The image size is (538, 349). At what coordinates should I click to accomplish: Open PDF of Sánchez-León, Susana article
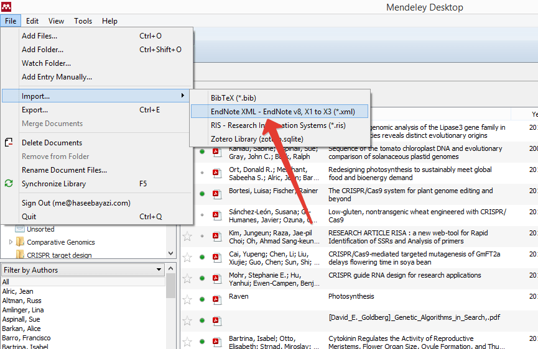(x=216, y=215)
